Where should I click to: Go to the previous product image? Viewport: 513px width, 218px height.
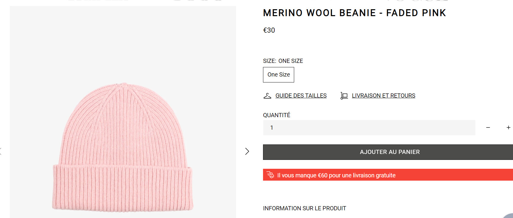[x=1, y=151]
